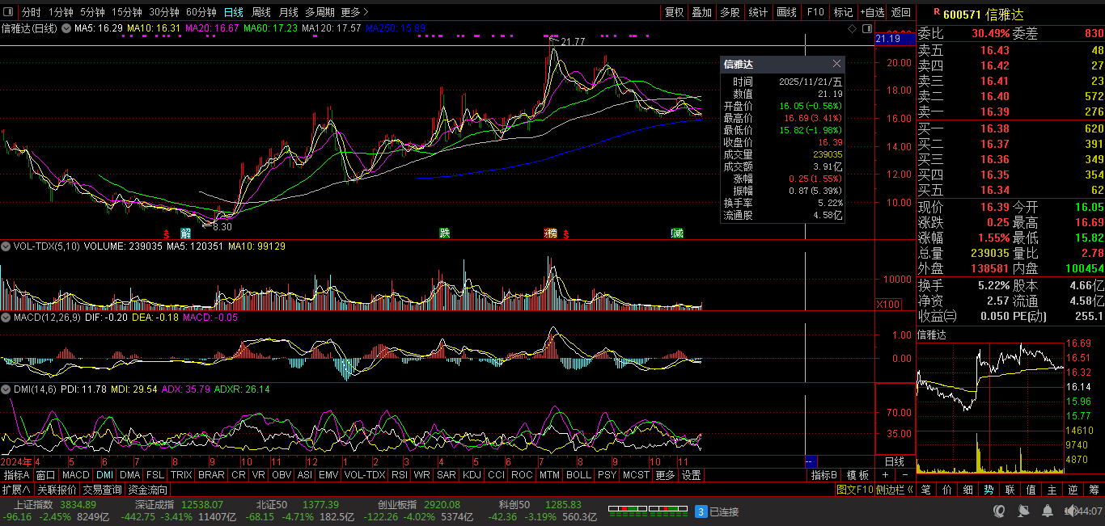Select the 笔 tab in the side panel
The width and height of the screenshot is (1105, 526).
(x=926, y=489)
